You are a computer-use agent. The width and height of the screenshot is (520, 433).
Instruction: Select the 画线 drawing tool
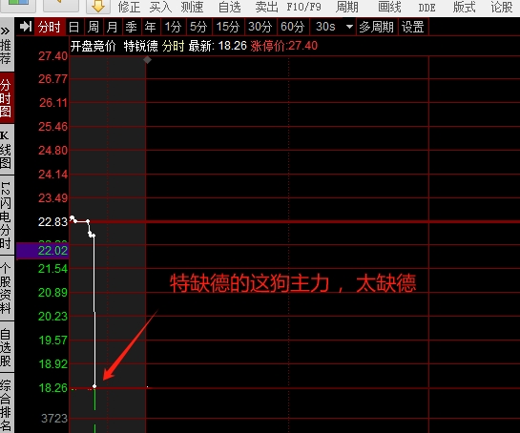pyautogui.click(x=389, y=7)
